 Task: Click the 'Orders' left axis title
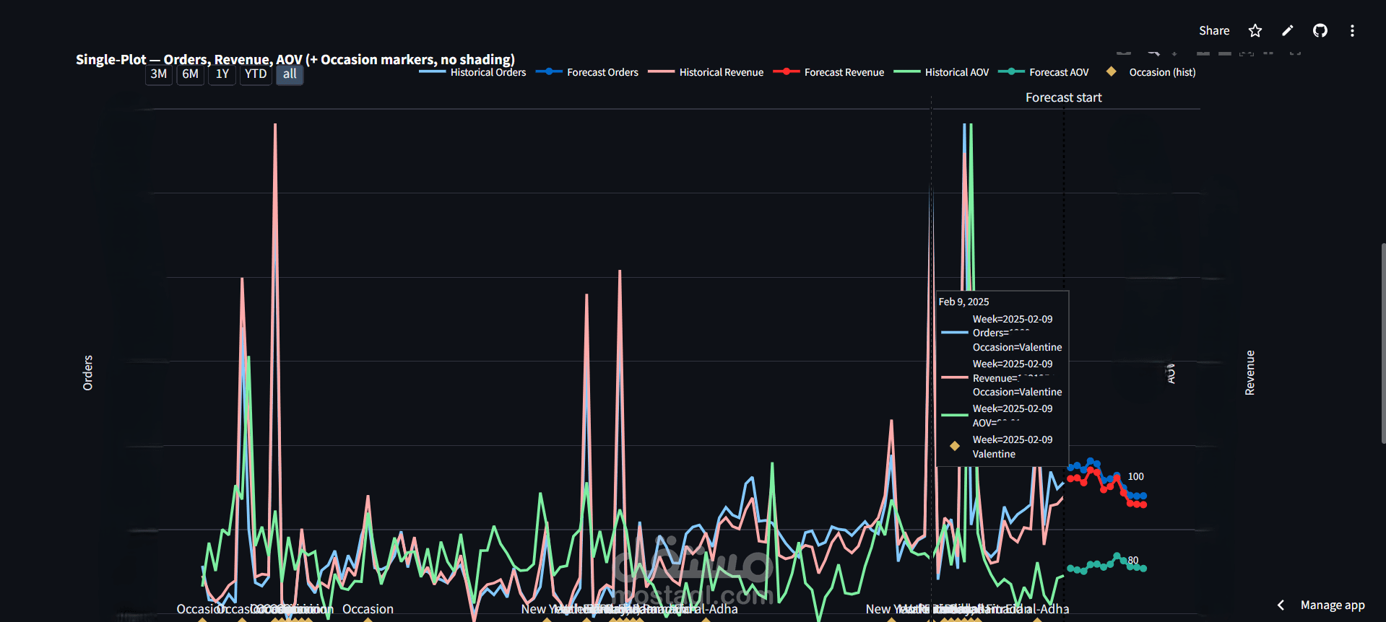pyautogui.click(x=88, y=373)
